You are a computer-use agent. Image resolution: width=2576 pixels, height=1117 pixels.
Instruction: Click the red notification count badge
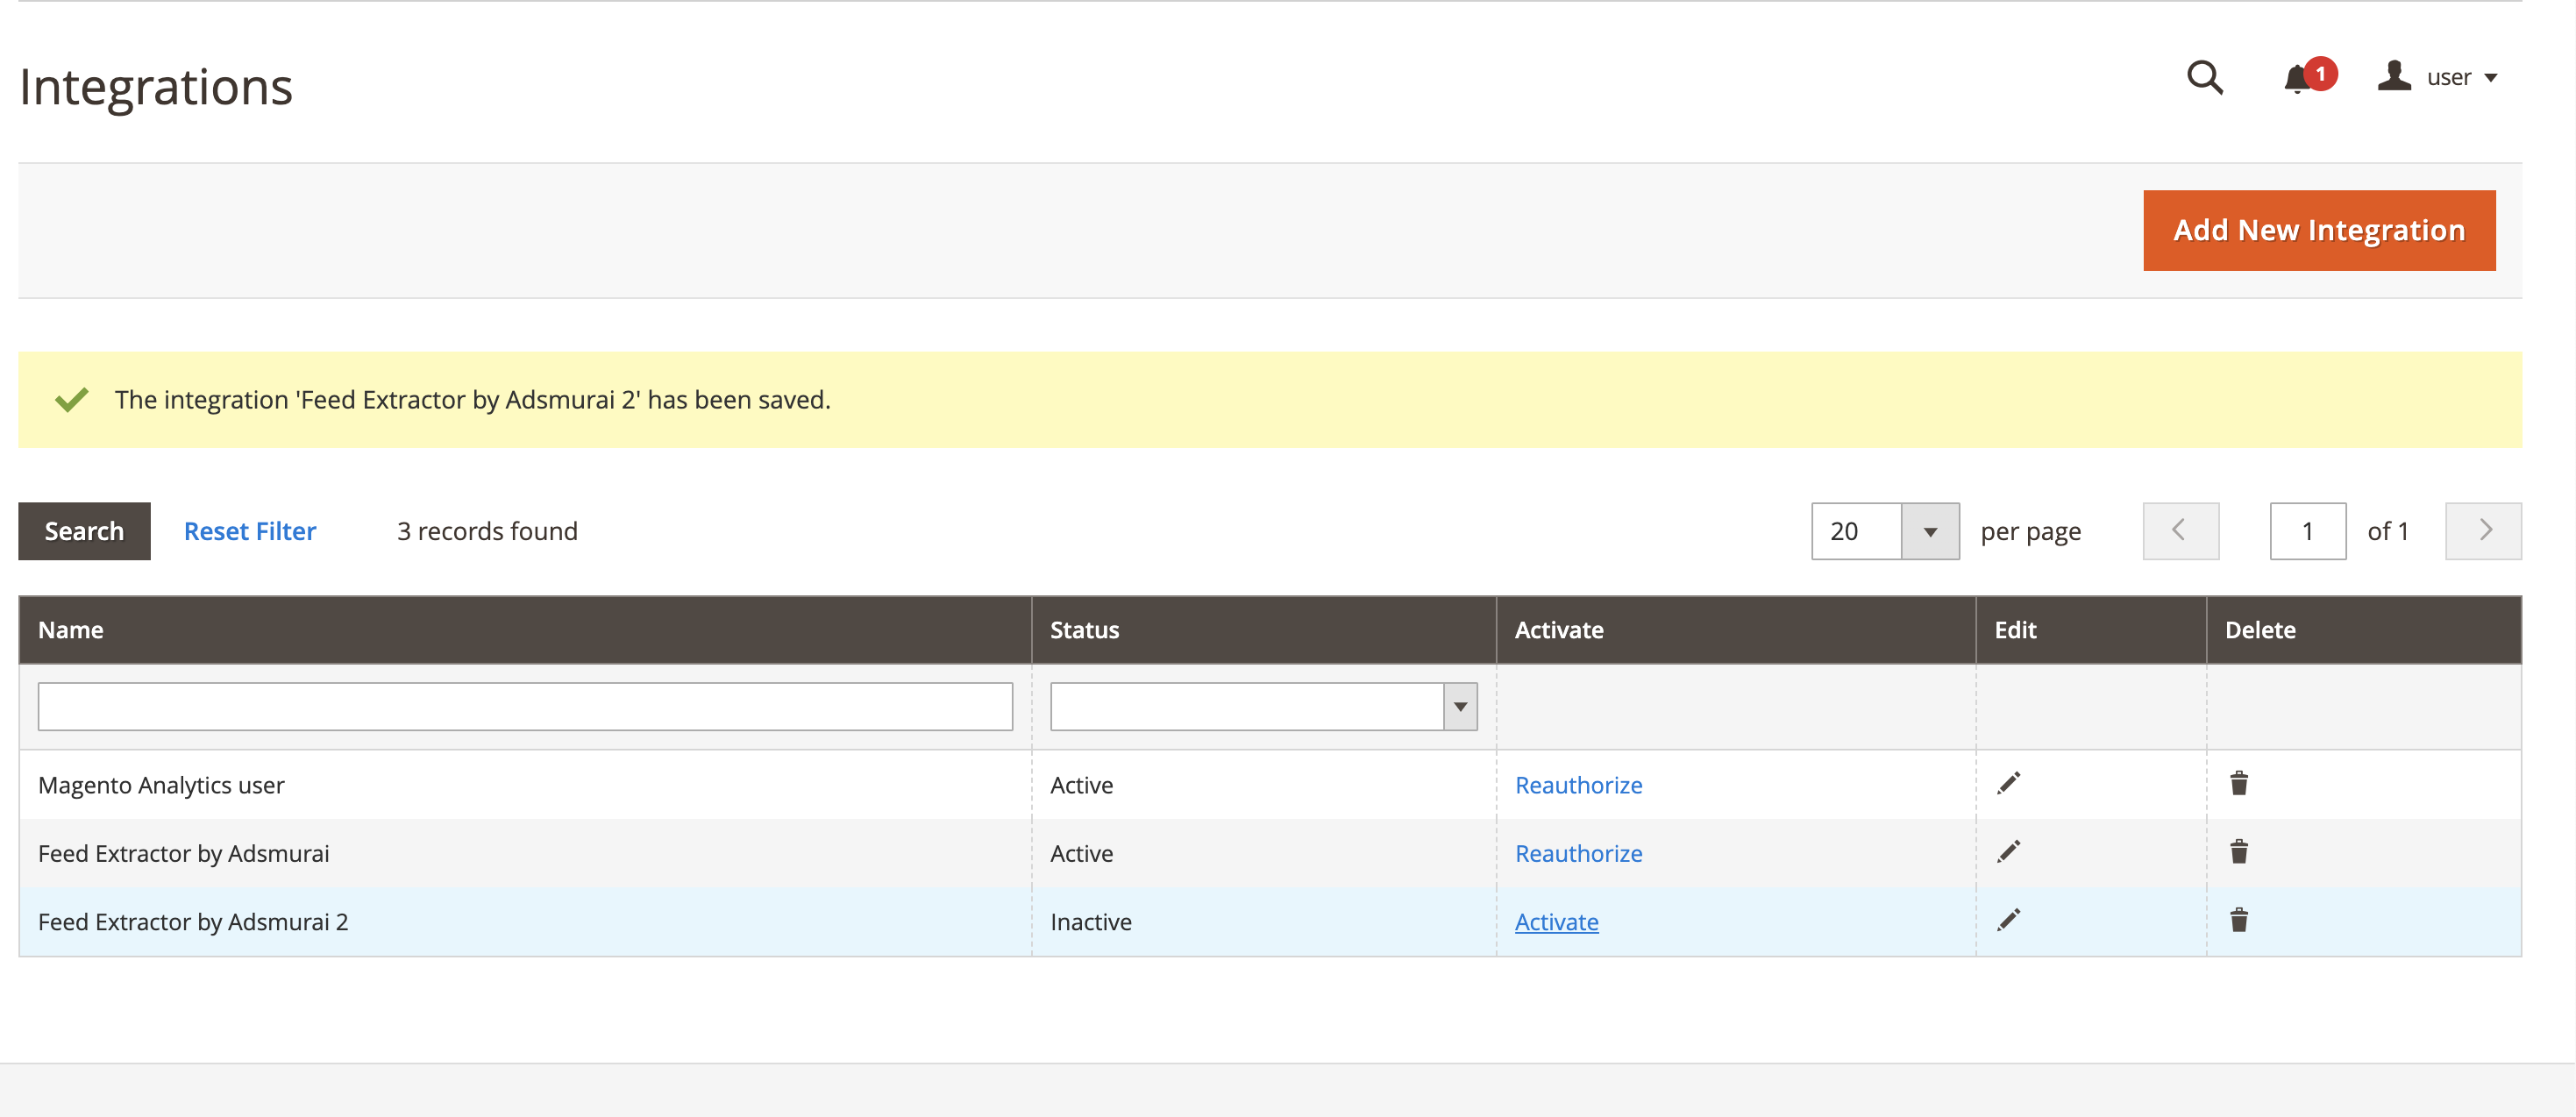(2320, 74)
